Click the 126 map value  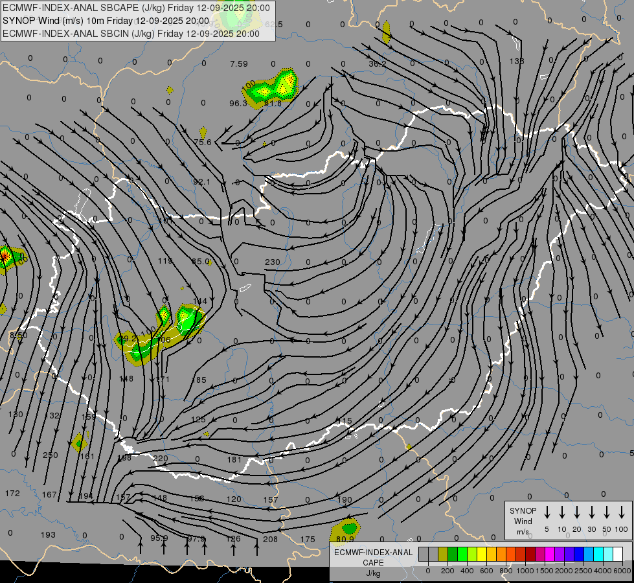click(233, 539)
